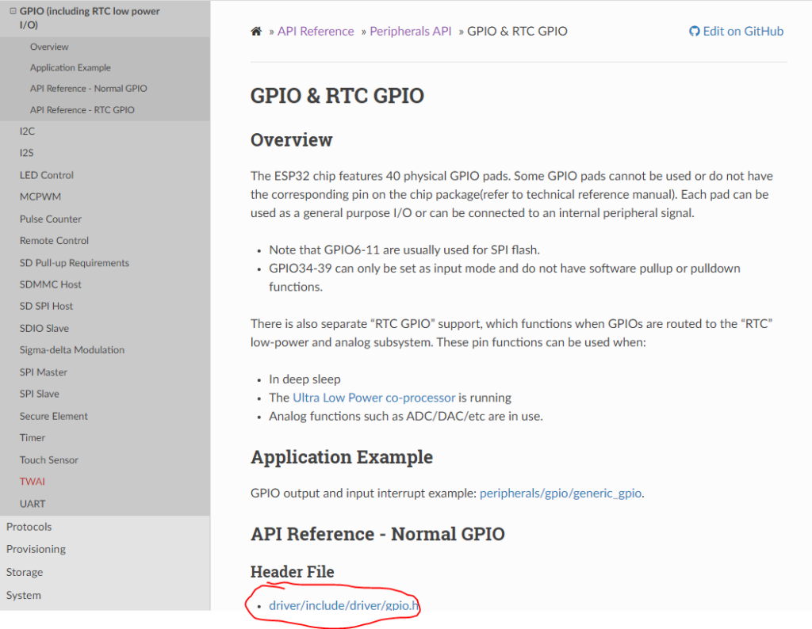Open the SPI Master sidebar entry
This screenshot has width=812, height=629.
(44, 372)
